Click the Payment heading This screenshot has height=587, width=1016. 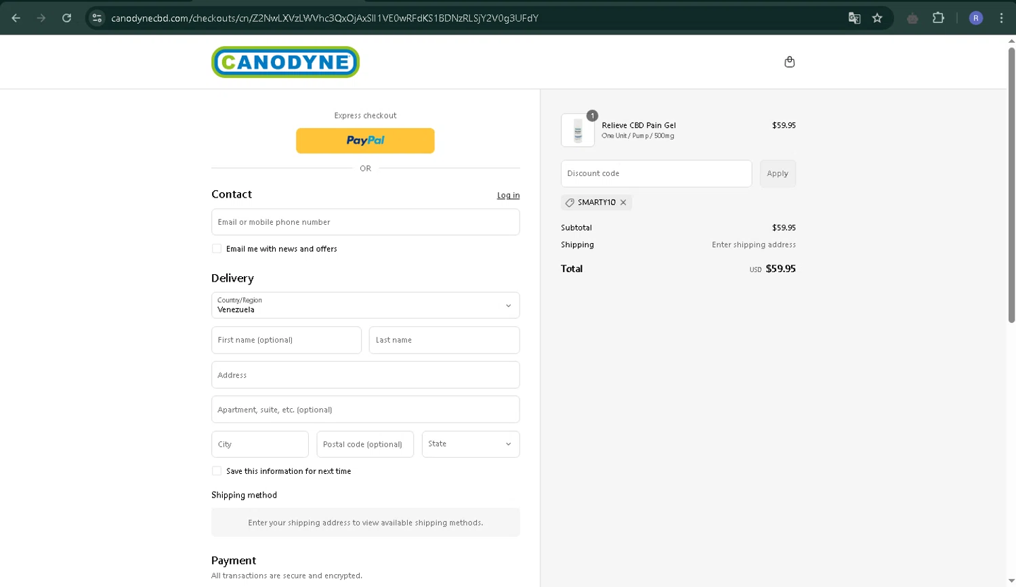tap(234, 561)
